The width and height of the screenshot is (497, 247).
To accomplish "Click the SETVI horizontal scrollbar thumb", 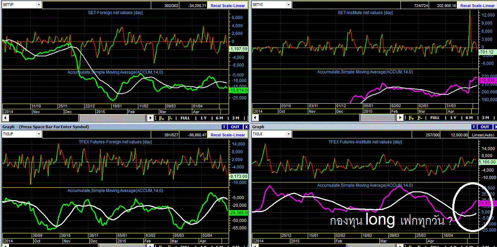I will (377, 118).
